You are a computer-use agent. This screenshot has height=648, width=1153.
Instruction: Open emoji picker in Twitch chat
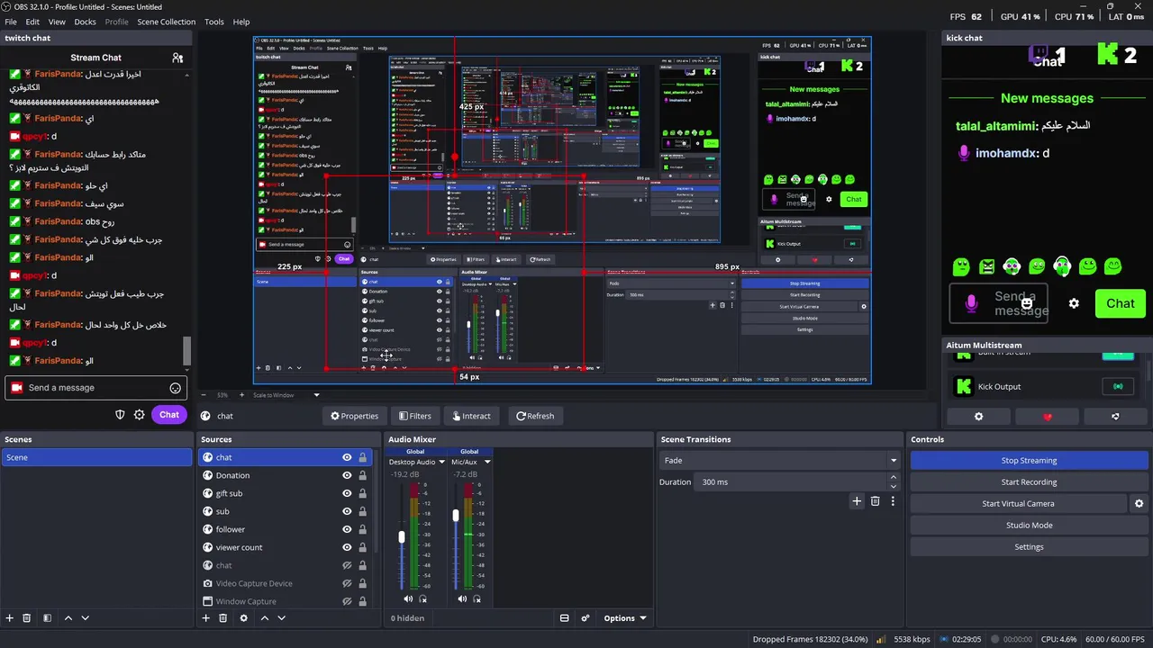[176, 388]
